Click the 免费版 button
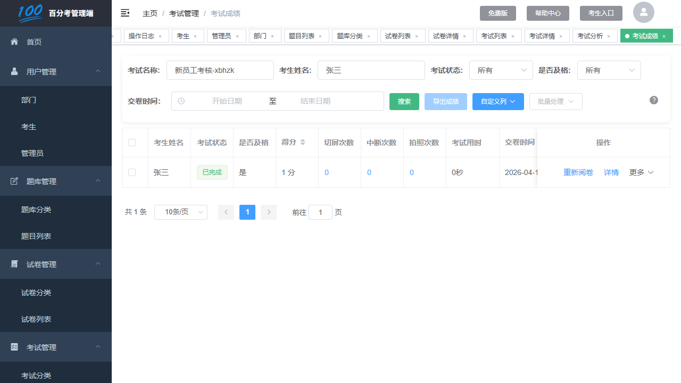681x383 pixels. point(498,13)
